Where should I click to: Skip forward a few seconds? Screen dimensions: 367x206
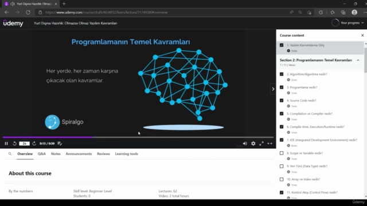[34, 144]
